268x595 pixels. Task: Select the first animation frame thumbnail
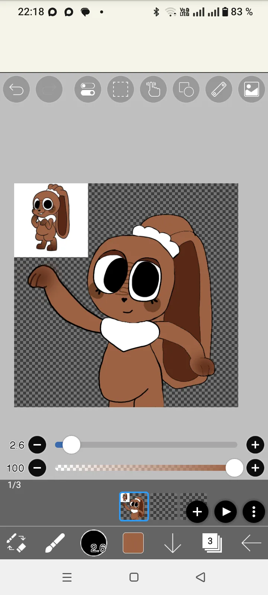tap(134, 506)
